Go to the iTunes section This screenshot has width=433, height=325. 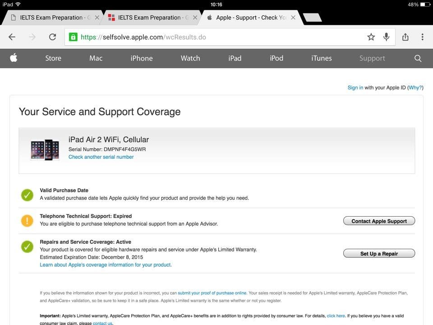(x=321, y=58)
